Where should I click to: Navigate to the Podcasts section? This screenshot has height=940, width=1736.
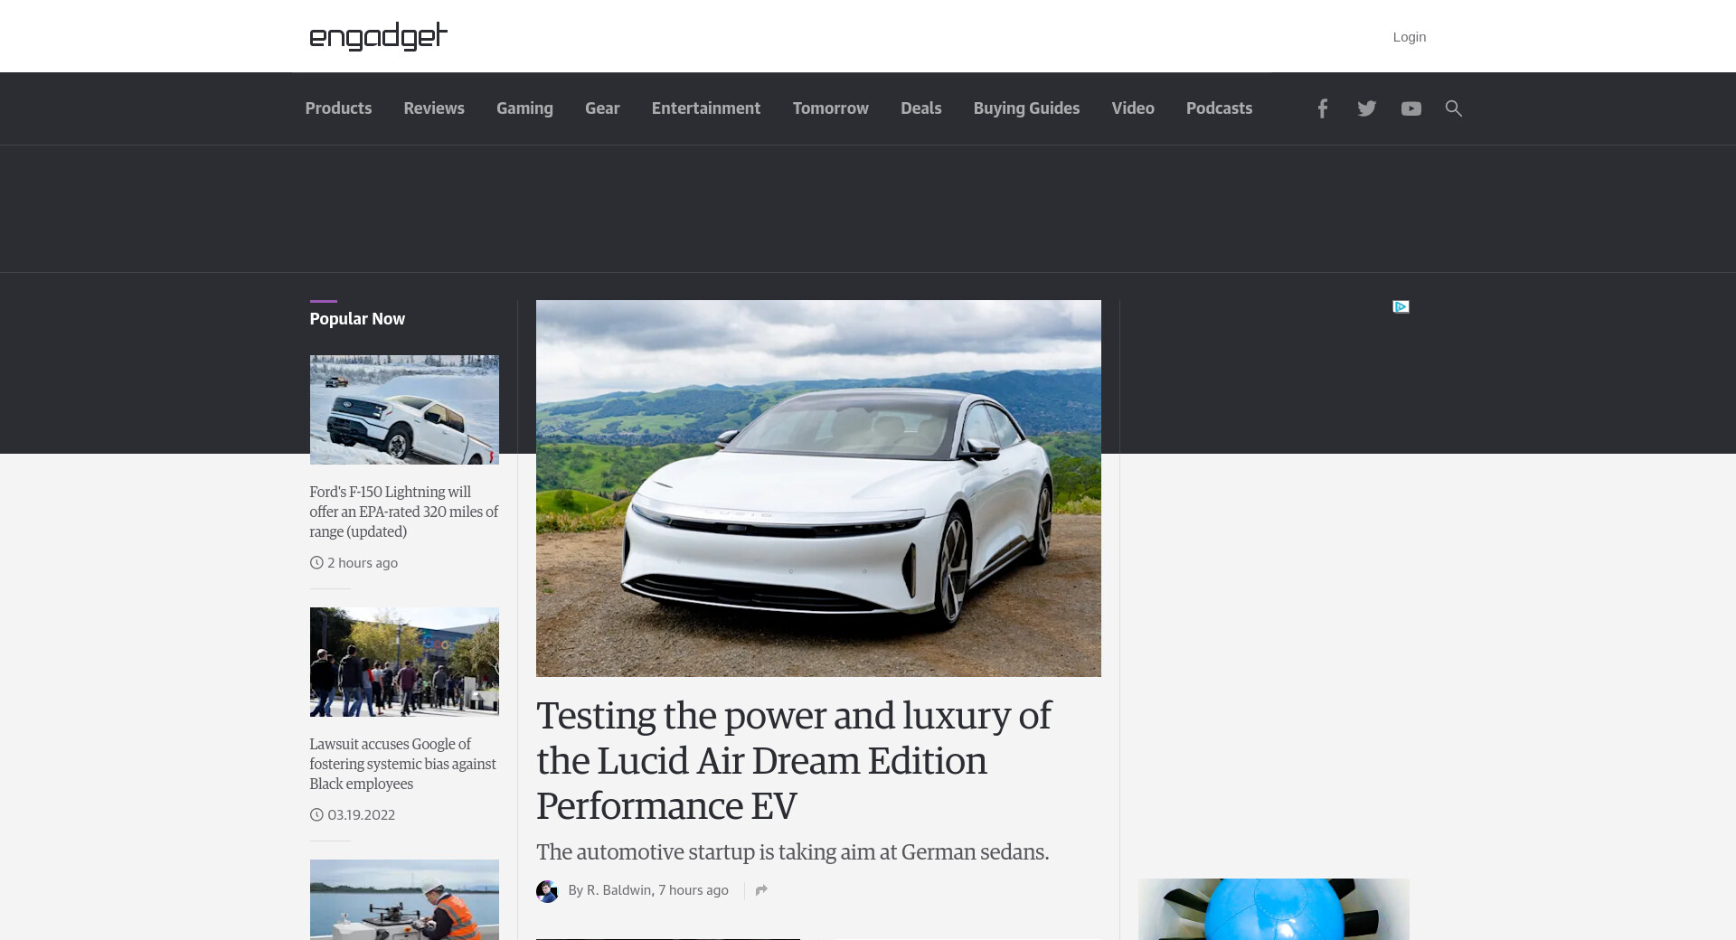[1219, 108]
